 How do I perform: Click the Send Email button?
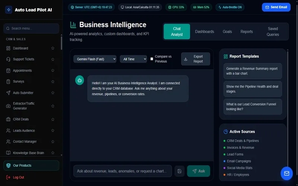point(276,7)
